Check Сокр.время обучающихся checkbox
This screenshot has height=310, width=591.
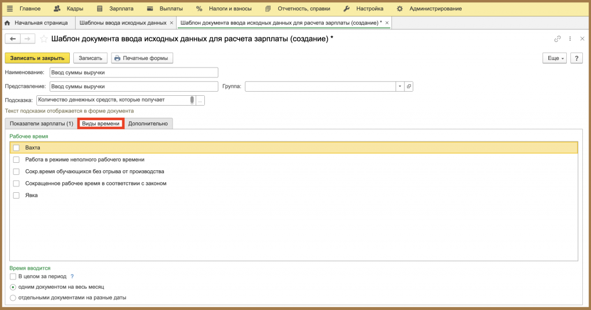16,171
